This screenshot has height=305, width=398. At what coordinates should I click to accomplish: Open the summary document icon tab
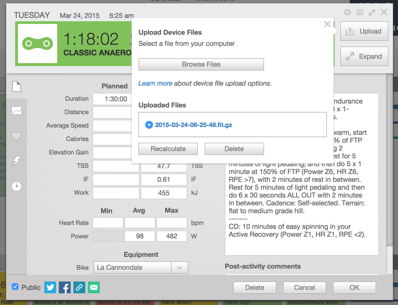pyautogui.click(x=17, y=86)
